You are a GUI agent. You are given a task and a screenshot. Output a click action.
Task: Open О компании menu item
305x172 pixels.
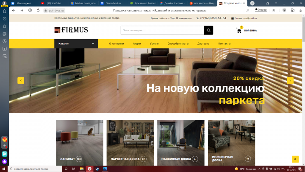116,44
